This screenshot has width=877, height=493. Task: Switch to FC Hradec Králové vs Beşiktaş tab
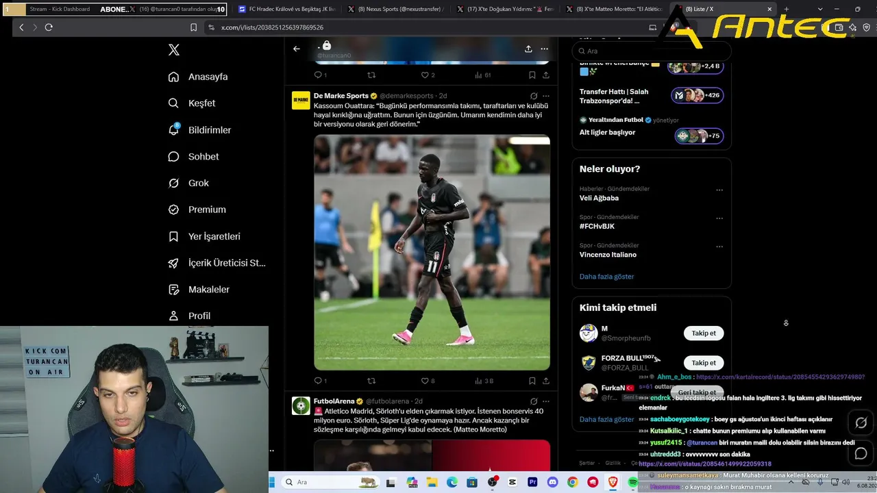click(286, 10)
